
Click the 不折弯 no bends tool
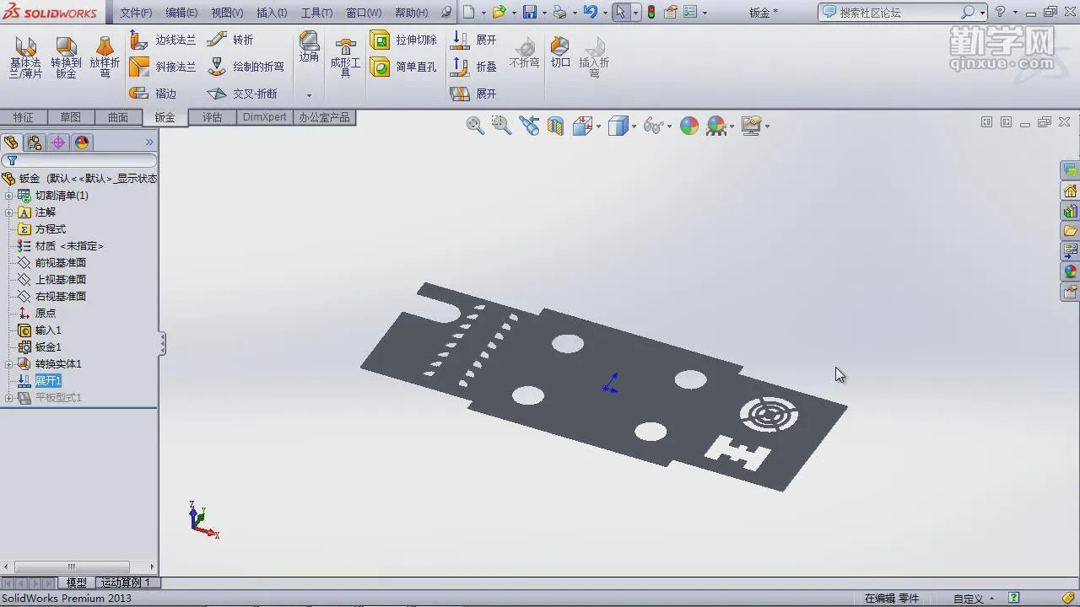[x=524, y=52]
